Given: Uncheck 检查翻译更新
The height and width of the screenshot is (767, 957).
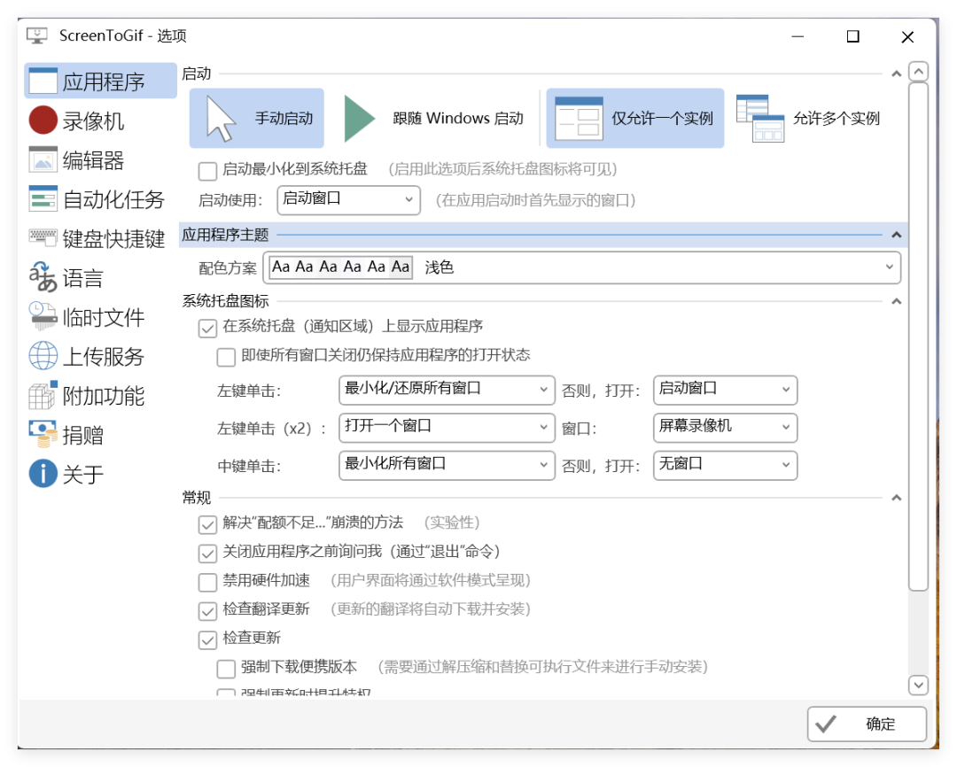Looking at the screenshot, I should (x=207, y=611).
